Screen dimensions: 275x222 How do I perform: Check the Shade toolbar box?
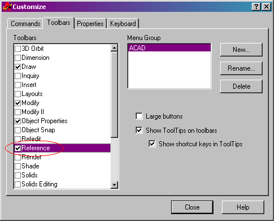coord(18,166)
